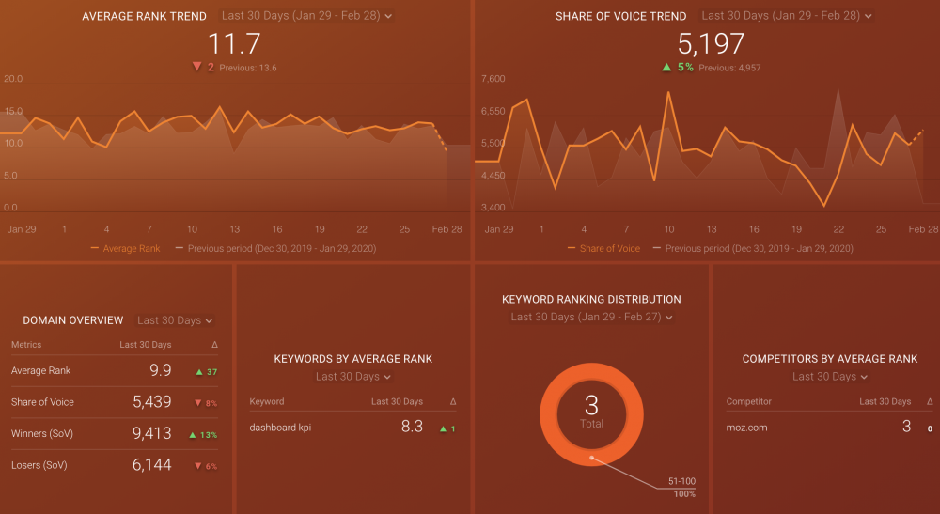Click green up arrow beside 5% change

pos(666,67)
